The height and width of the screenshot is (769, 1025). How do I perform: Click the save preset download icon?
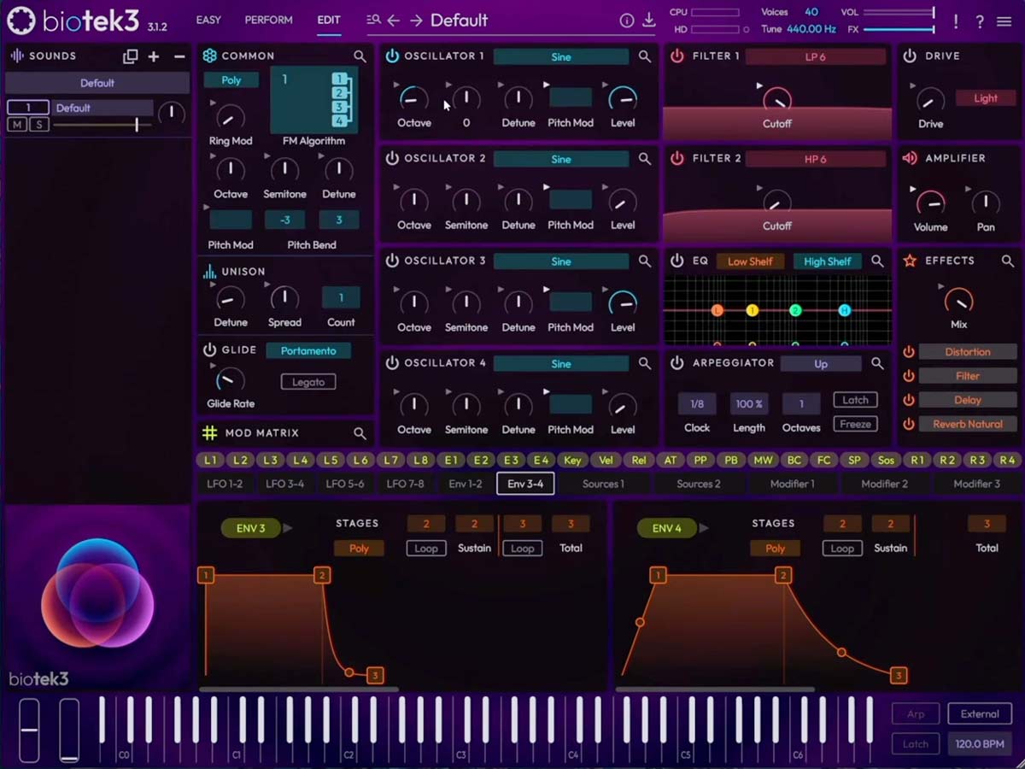(x=649, y=21)
